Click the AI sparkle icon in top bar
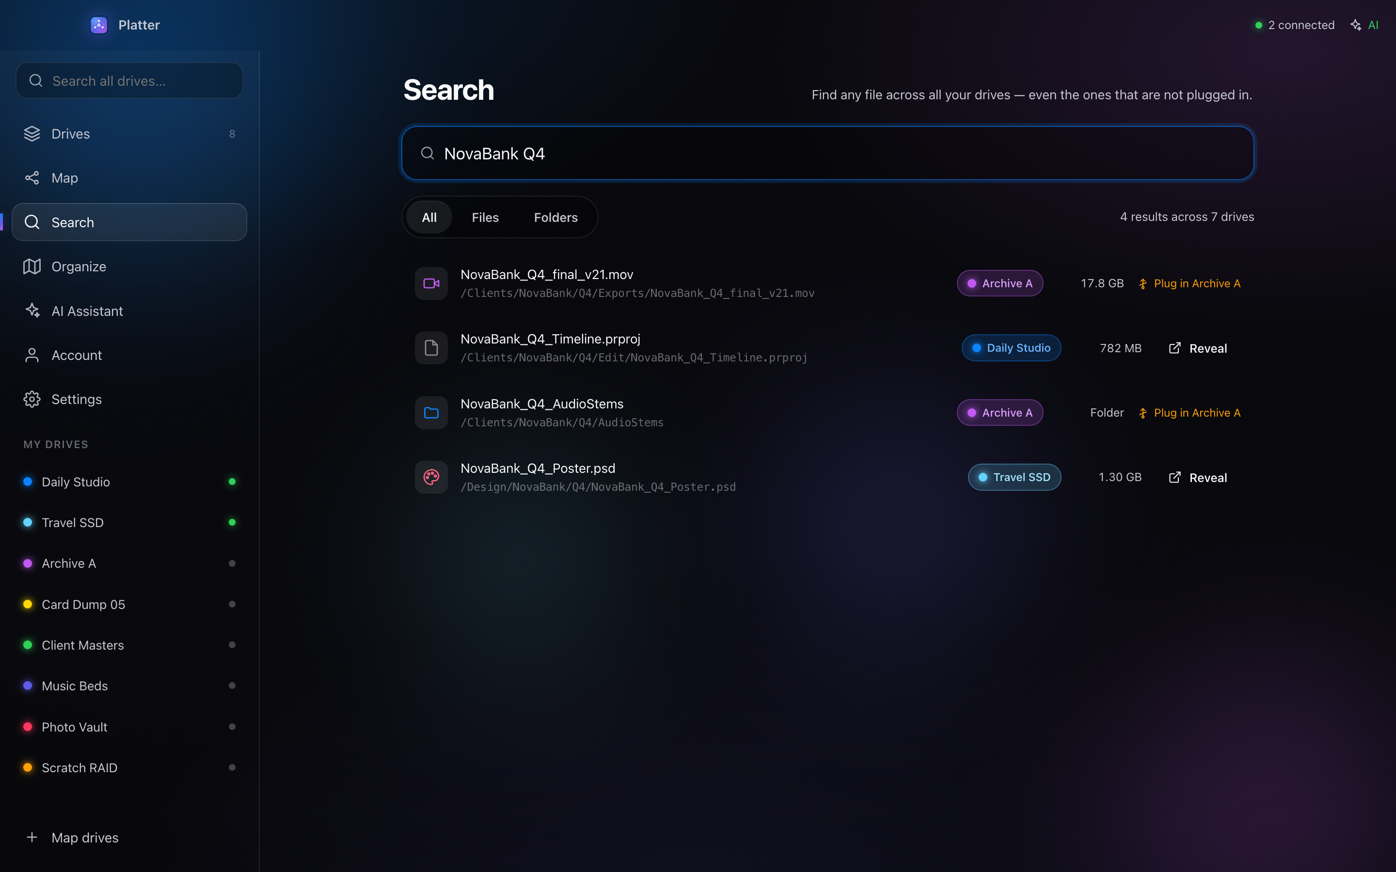1396x872 pixels. click(x=1356, y=25)
